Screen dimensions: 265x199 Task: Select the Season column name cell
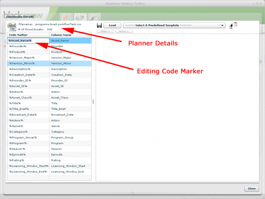point(70,149)
